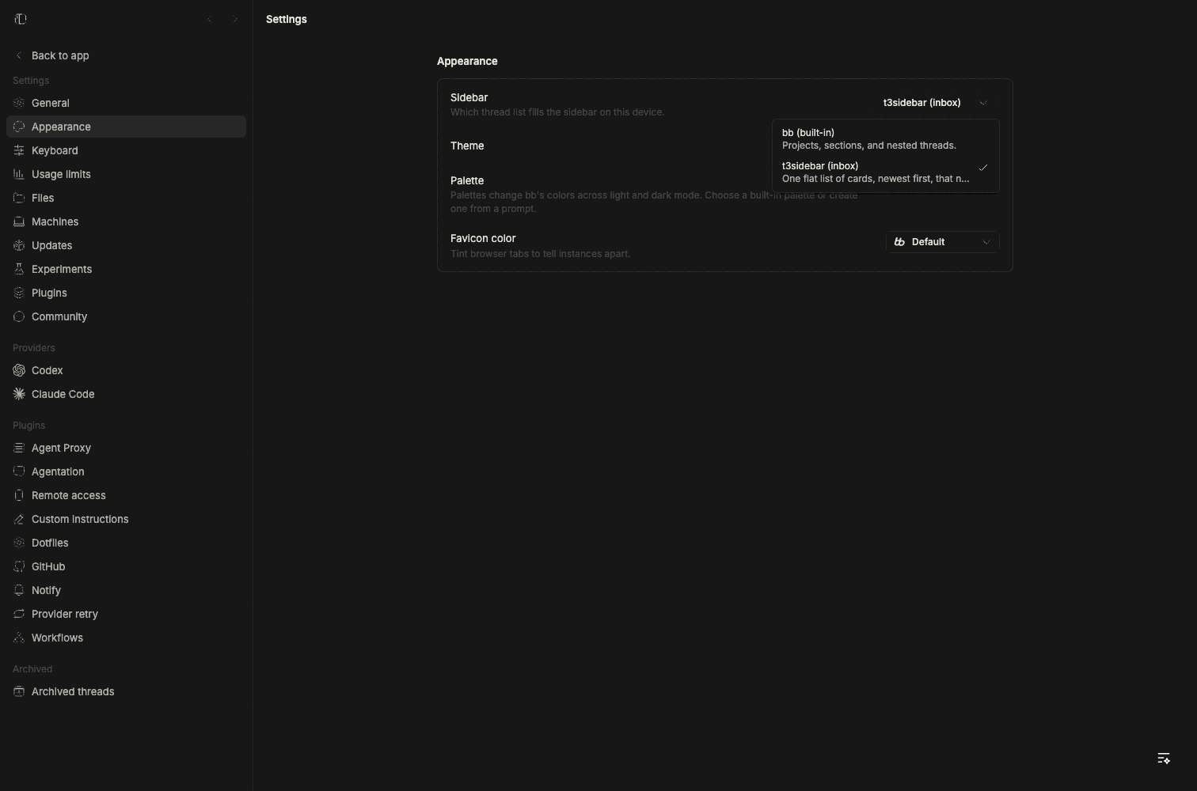Image resolution: width=1197 pixels, height=791 pixels.
Task: Click the list-sparkle icon at bottom right
Action: [x=1164, y=759]
